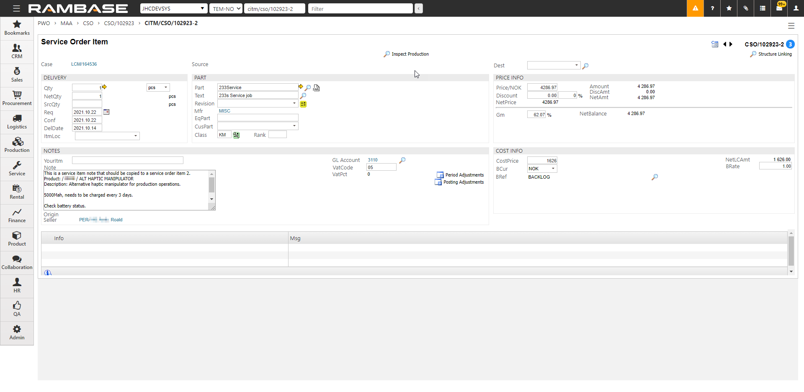Open the Period Adjustments link
Image resolution: width=804 pixels, height=392 pixels.
click(x=464, y=175)
